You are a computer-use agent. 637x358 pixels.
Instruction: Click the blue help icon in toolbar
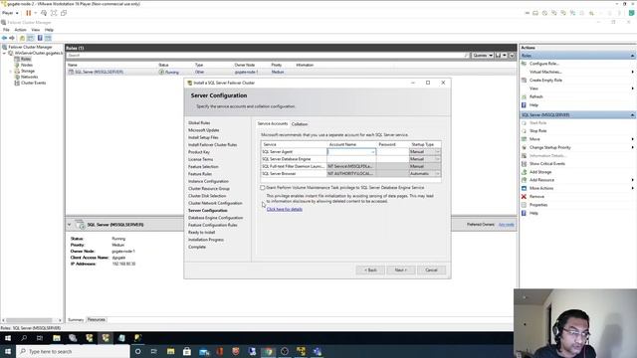(x=40, y=38)
